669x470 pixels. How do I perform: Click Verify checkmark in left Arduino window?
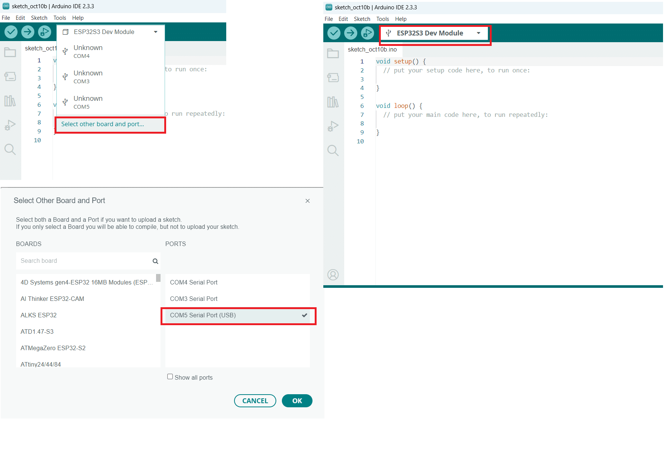tap(11, 32)
